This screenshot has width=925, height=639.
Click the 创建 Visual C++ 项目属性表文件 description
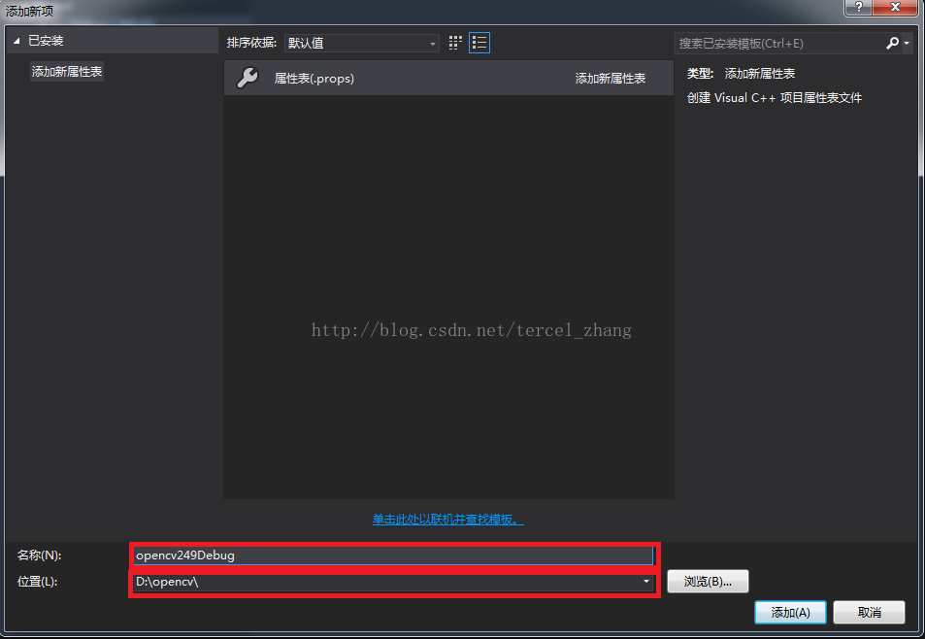[774, 98]
